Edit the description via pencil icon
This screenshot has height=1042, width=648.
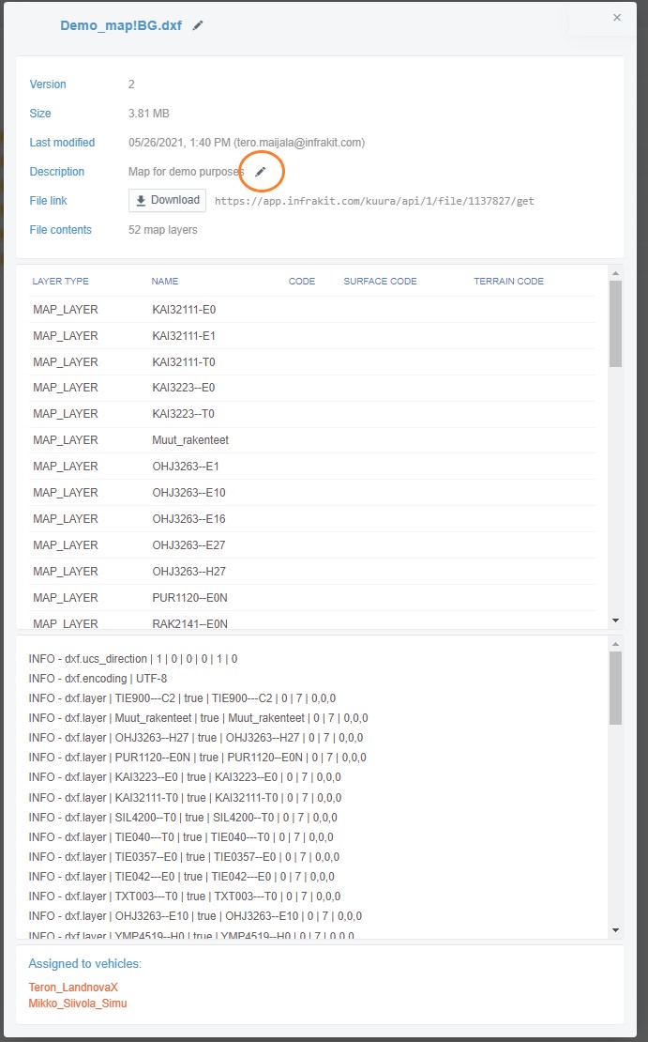click(261, 172)
